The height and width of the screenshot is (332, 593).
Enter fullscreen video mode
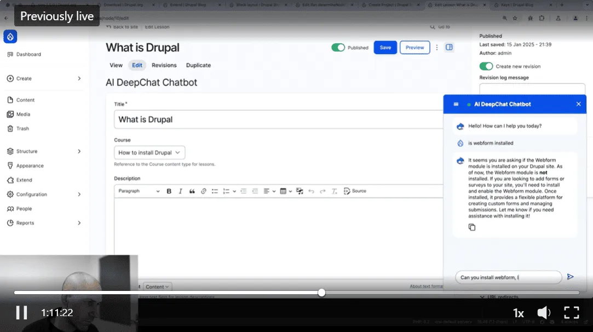(x=572, y=313)
